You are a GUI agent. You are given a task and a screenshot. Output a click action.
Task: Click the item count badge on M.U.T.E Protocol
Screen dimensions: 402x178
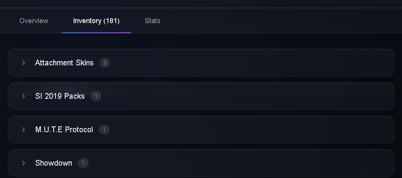pyautogui.click(x=104, y=129)
